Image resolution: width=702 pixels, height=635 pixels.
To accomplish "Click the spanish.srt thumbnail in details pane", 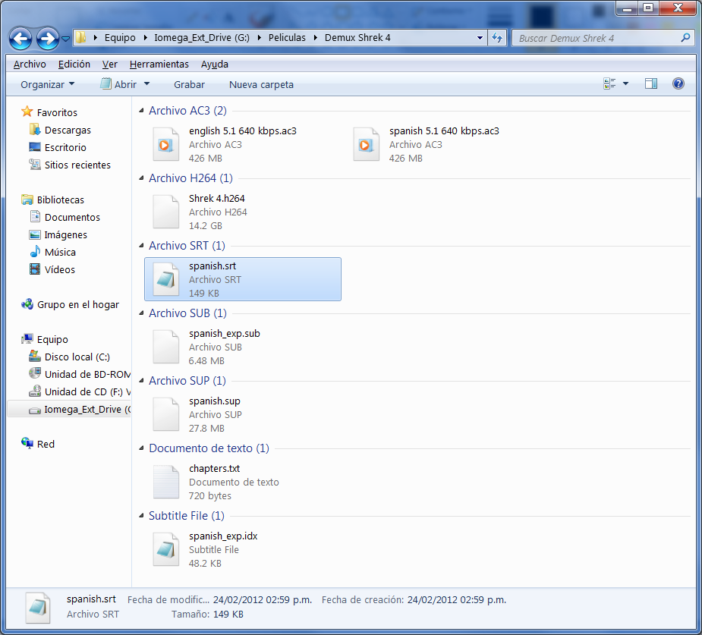I will click(x=38, y=608).
